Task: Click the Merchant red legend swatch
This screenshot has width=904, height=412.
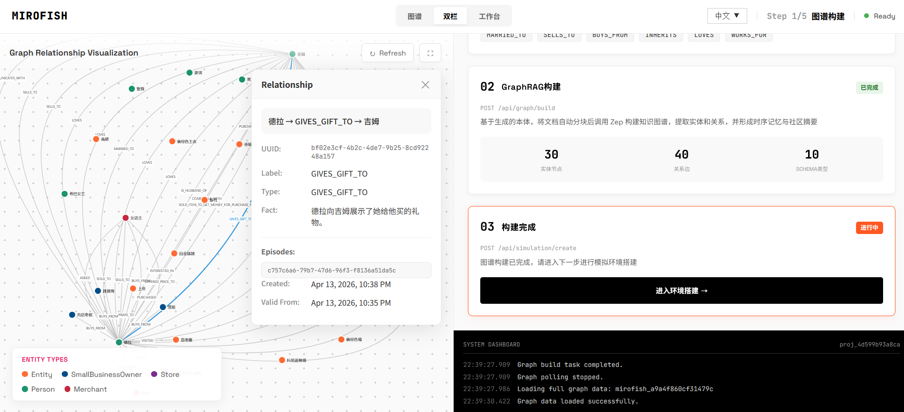Action: pyautogui.click(x=67, y=389)
